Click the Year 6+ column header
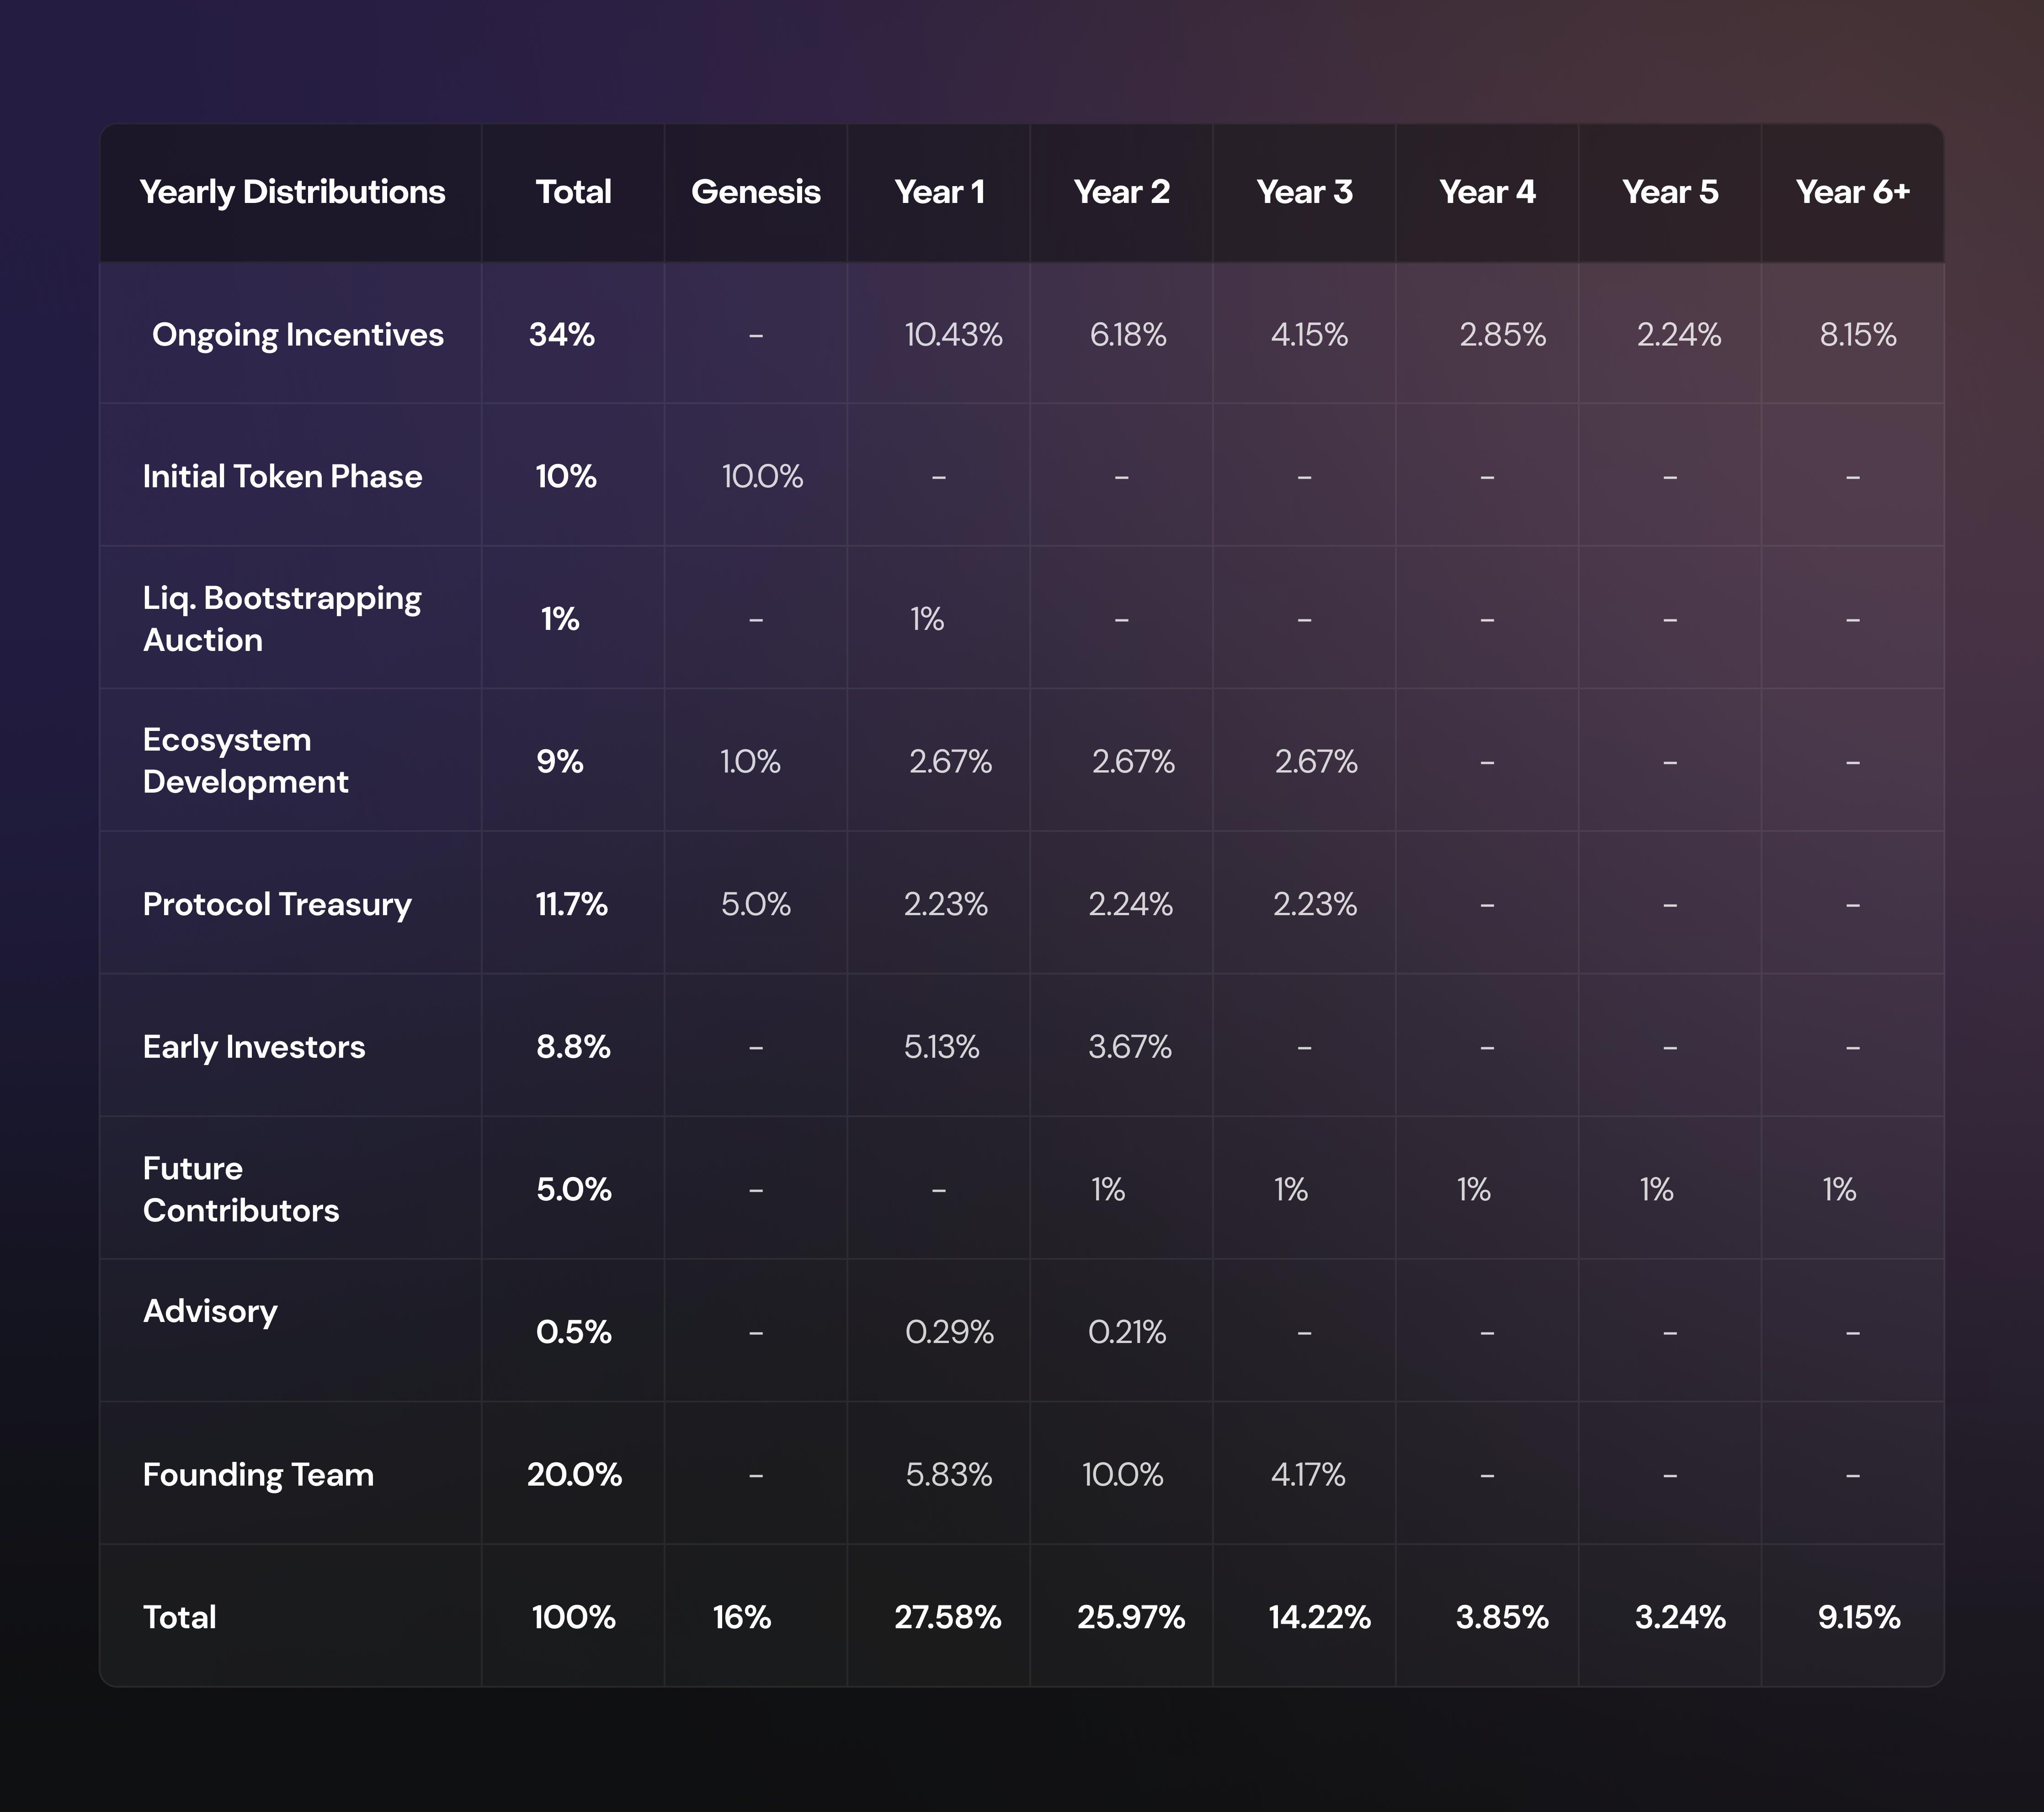Image resolution: width=2044 pixels, height=1812 pixels. pyautogui.click(x=1853, y=192)
